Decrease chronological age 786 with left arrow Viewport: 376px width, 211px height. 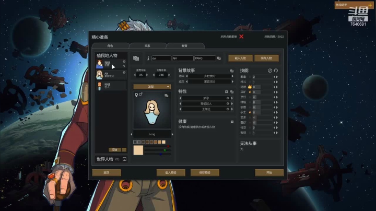click(154, 75)
